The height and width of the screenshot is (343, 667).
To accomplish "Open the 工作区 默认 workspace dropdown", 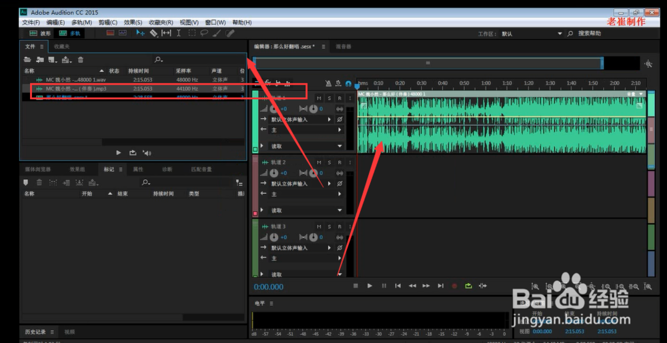I will coord(532,34).
